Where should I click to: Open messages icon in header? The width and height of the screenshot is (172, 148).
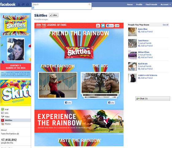(23, 5)
